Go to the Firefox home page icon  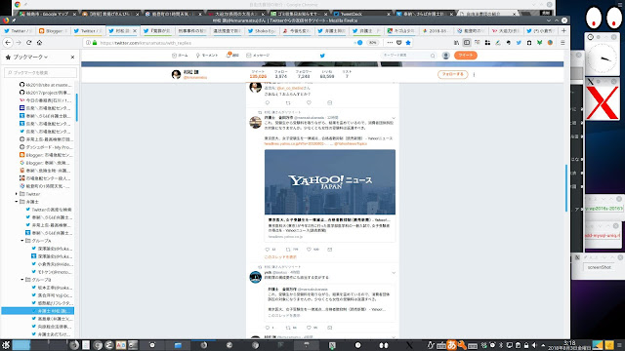tap(39, 43)
